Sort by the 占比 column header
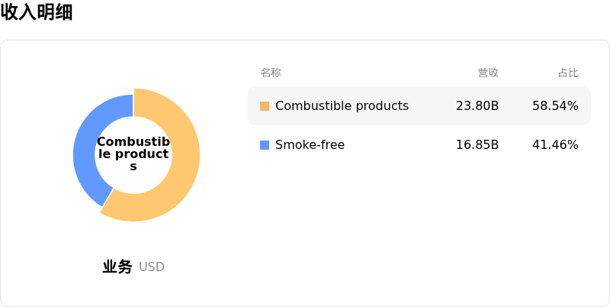 pyautogui.click(x=568, y=73)
